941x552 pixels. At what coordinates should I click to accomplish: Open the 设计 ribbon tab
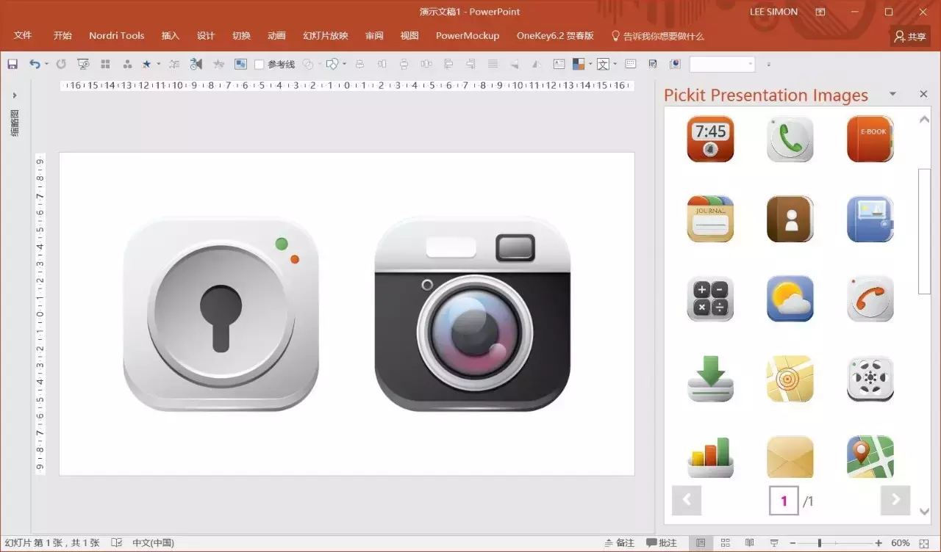tap(206, 36)
